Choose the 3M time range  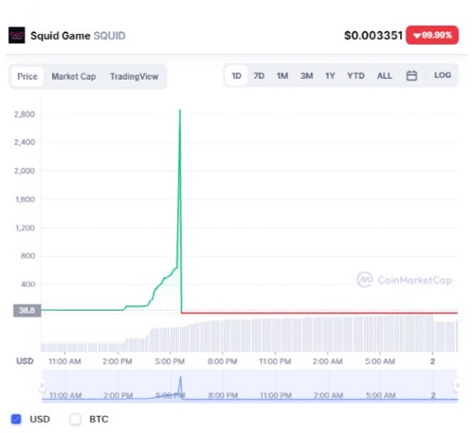coord(306,76)
